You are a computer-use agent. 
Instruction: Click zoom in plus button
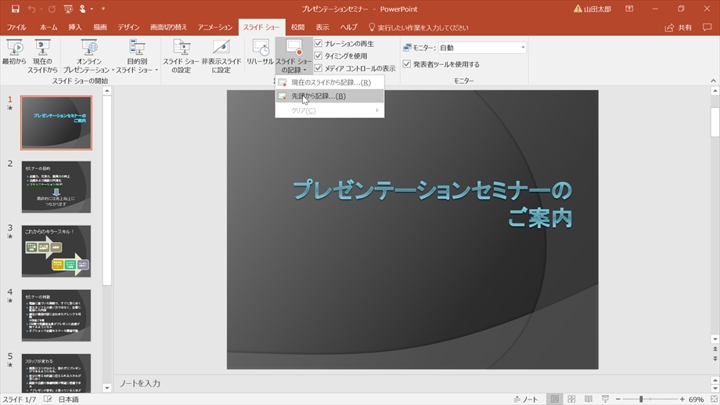pyautogui.click(x=682, y=399)
